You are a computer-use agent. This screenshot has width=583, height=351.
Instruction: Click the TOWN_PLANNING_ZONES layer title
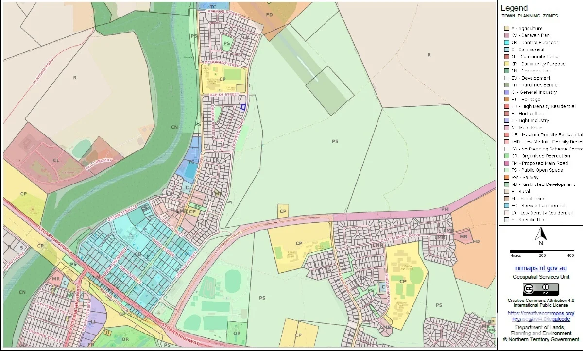click(530, 16)
